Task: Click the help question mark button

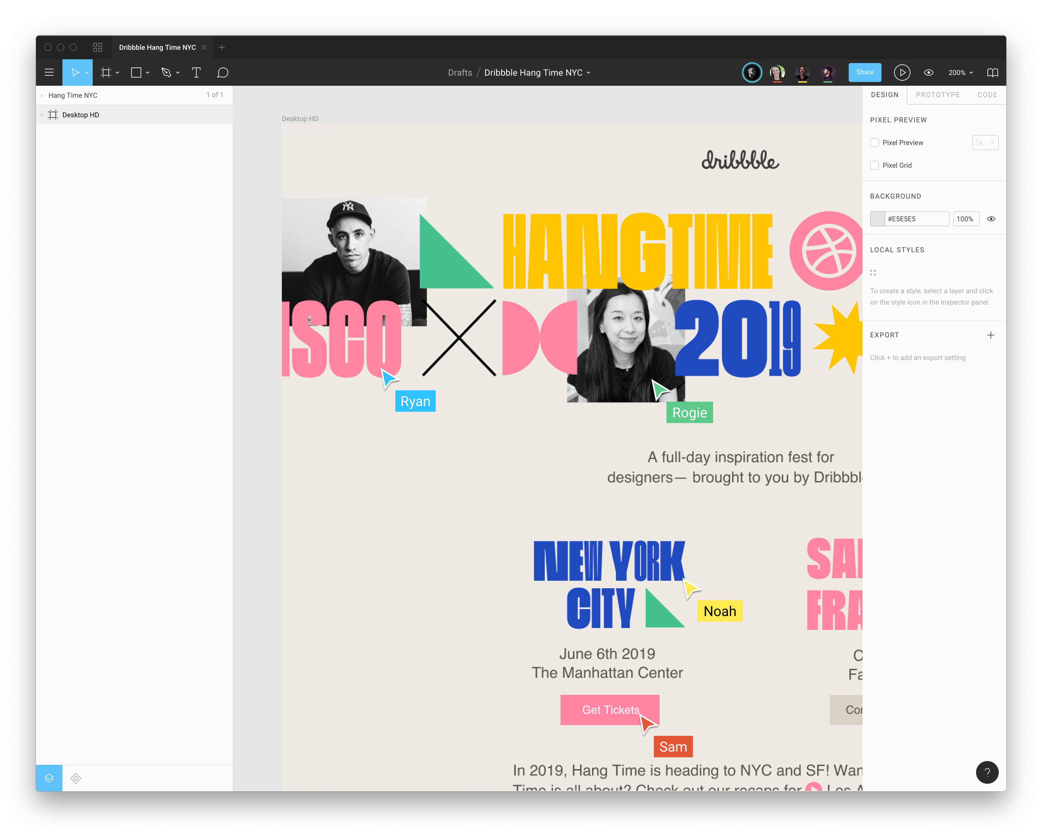Action: pos(987,772)
